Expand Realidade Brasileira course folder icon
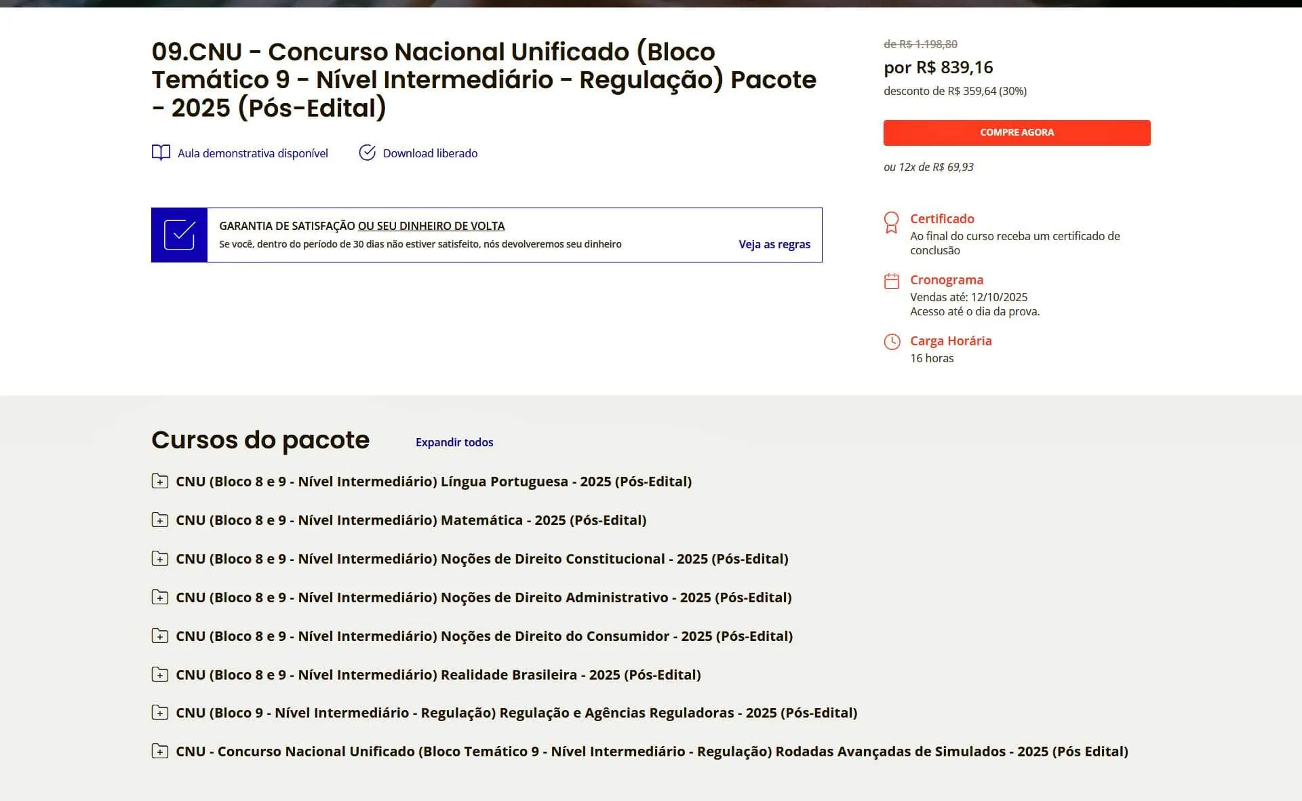 [x=160, y=675]
